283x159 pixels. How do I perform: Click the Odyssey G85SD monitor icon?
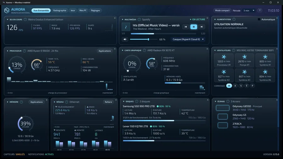pyautogui.click(x=223, y=108)
